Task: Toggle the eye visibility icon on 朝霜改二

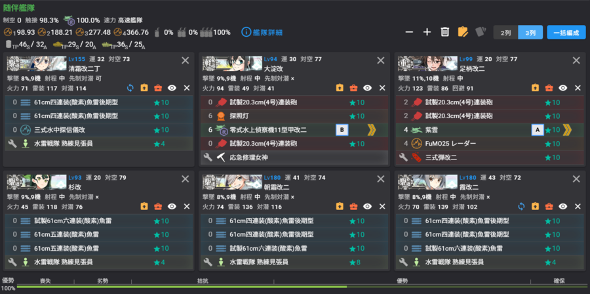Action: click(368, 206)
